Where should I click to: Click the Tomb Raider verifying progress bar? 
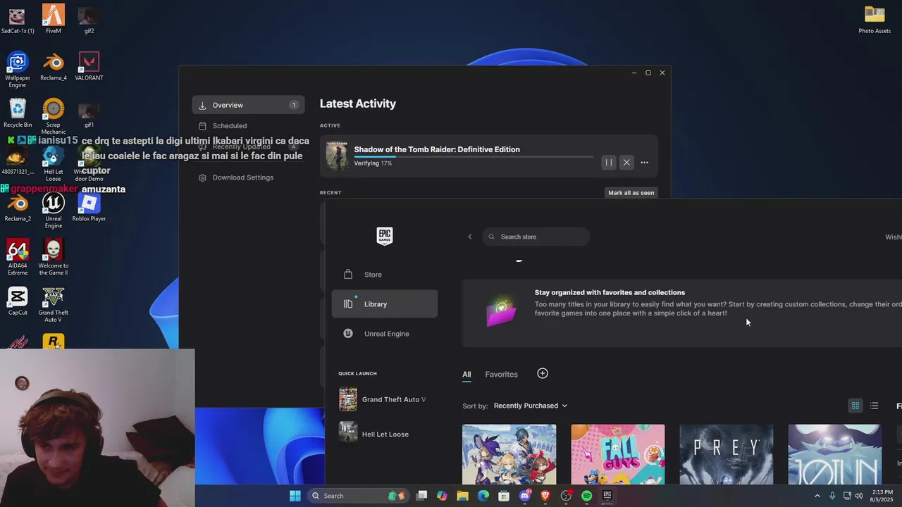tap(474, 157)
